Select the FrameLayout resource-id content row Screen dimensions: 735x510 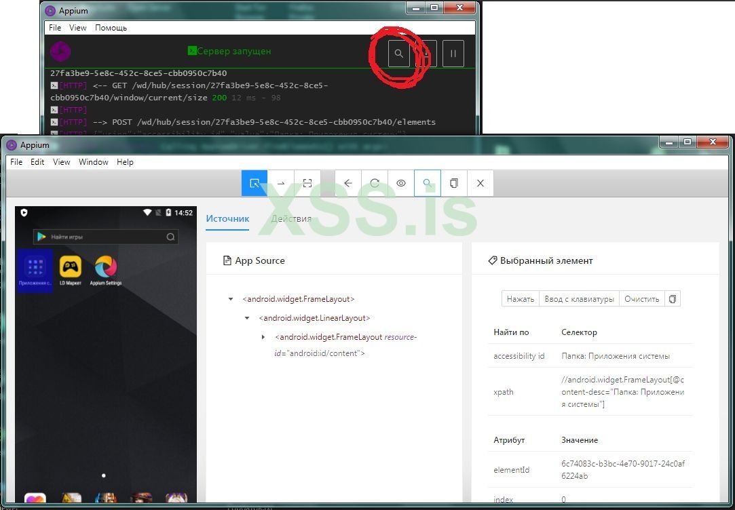tap(345, 345)
